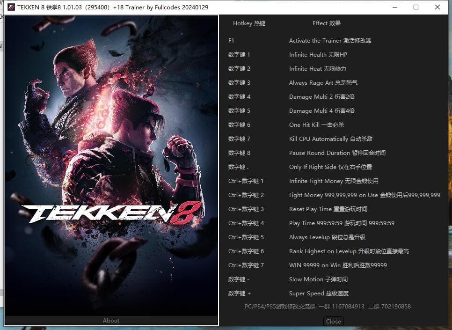The width and height of the screenshot is (452, 330).
Task: Click hotkey label 'Ctrl+数字键 5'
Action: pos(246,237)
